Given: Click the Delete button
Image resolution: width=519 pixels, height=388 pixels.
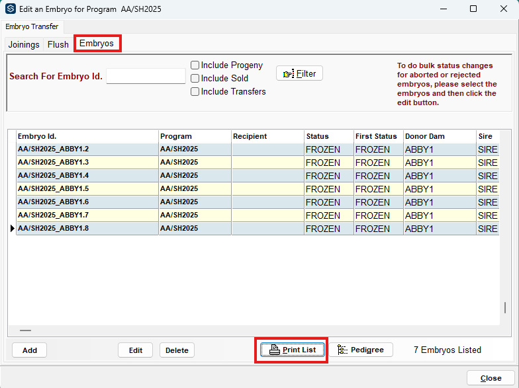Looking at the screenshot, I should coord(177,350).
